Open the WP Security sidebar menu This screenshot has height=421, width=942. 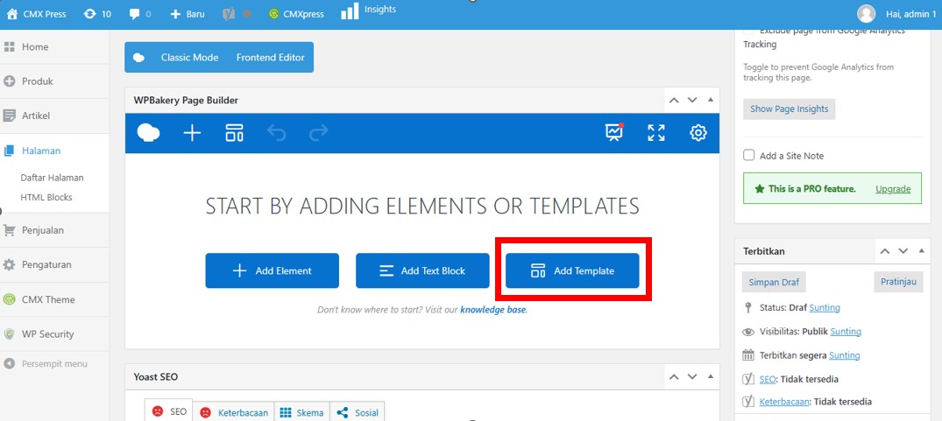(47, 334)
